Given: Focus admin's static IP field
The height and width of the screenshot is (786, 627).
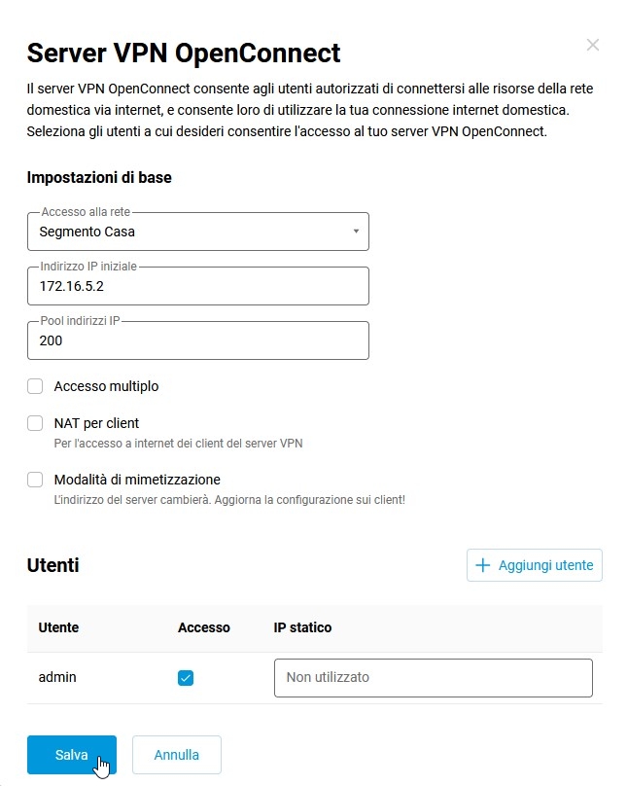Looking at the screenshot, I should (433, 678).
